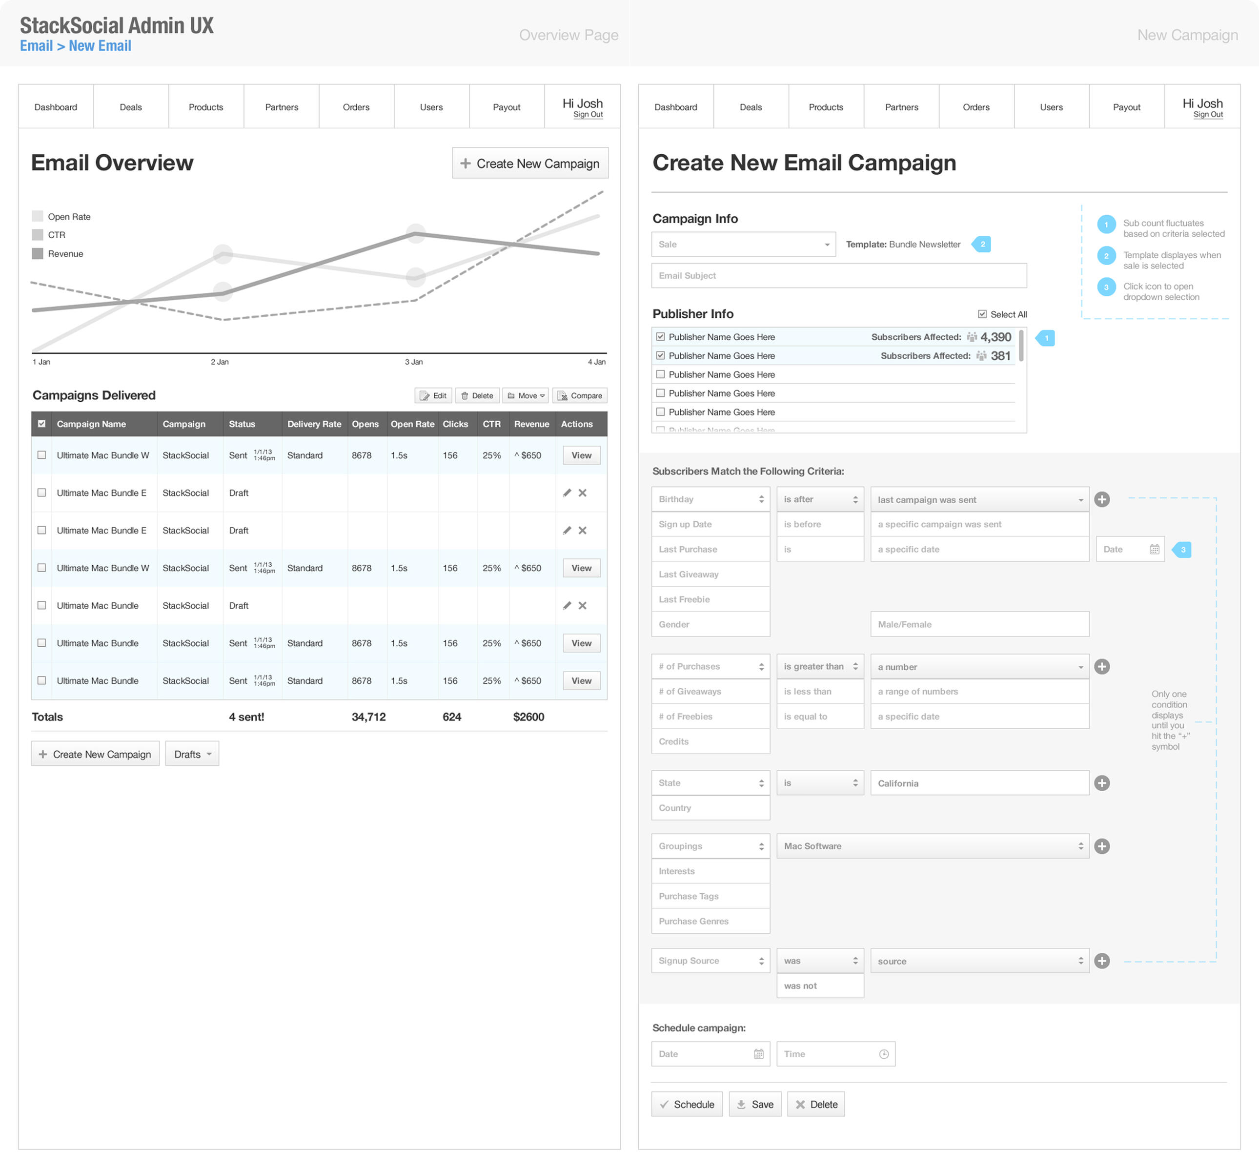The width and height of the screenshot is (1259, 1171).
Task: Check the first Ultimate Mac Bundle E row checkbox
Action: (x=42, y=493)
